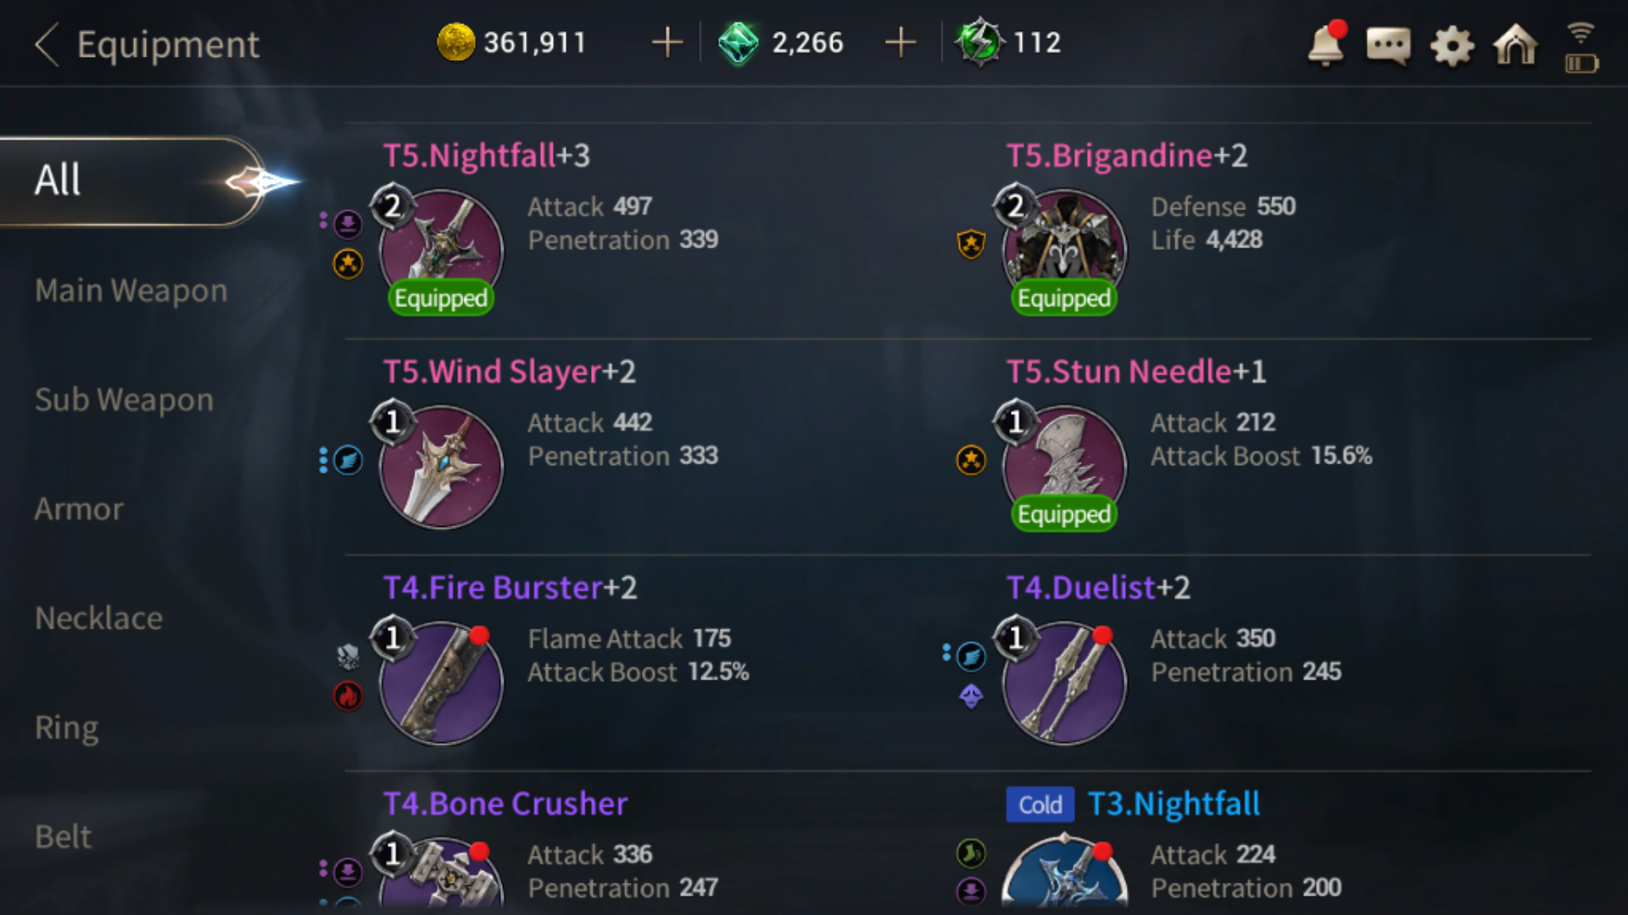The width and height of the screenshot is (1628, 915).
Task: Switch to the Main Weapon tab
Action: pos(131,291)
